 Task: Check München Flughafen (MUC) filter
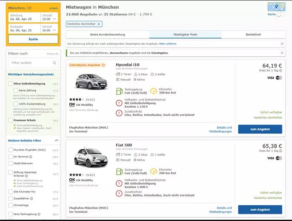(x=11, y=150)
